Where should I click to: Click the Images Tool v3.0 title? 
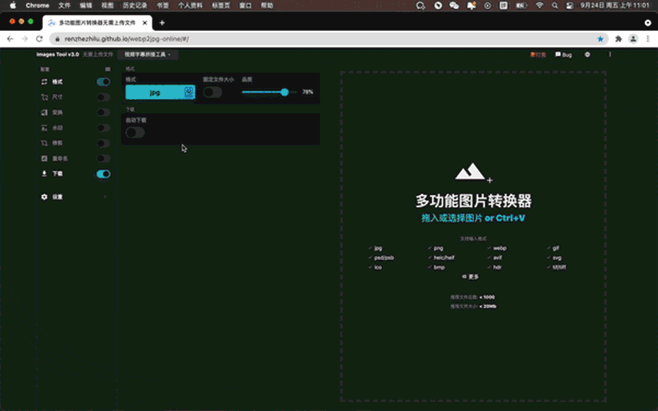click(x=57, y=54)
